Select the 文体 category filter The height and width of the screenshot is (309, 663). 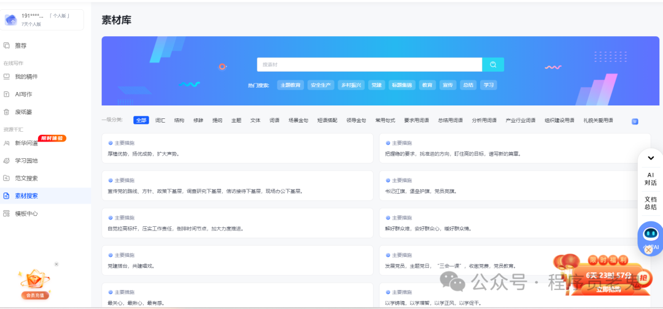(255, 120)
